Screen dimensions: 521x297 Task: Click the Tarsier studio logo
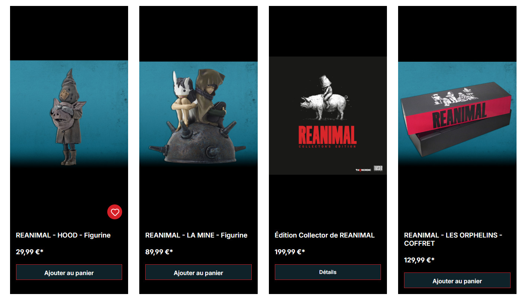point(378,169)
